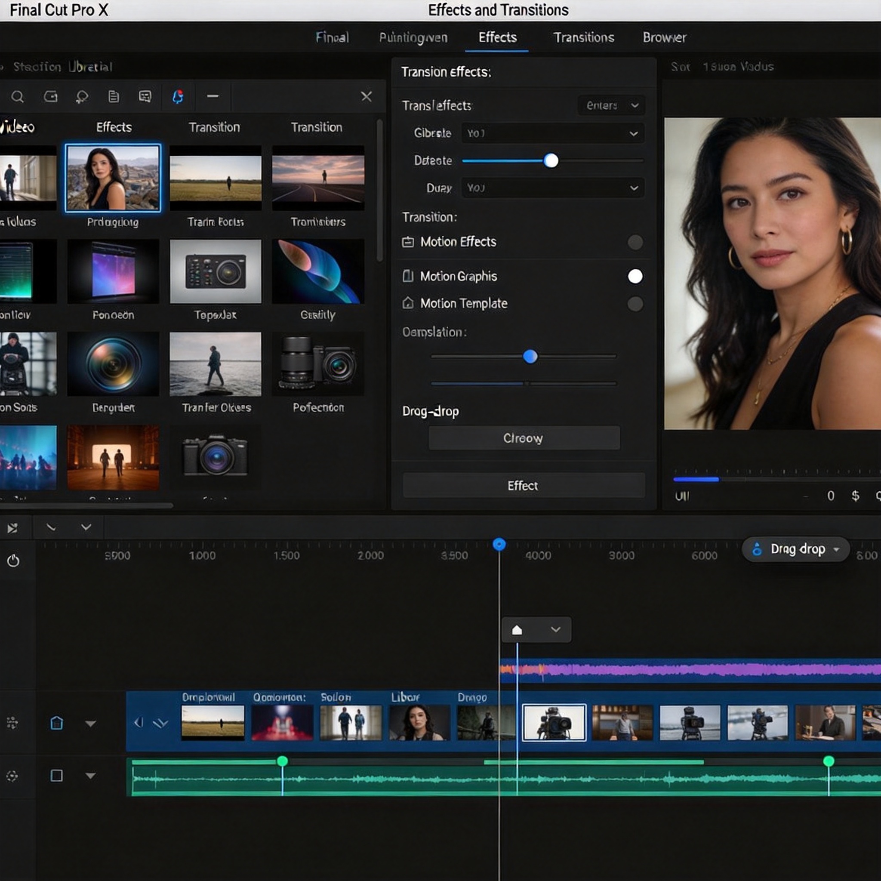Select the Tranfer Okees walking figure thumbnail
The width and height of the screenshot is (881, 881).
click(216, 364)
